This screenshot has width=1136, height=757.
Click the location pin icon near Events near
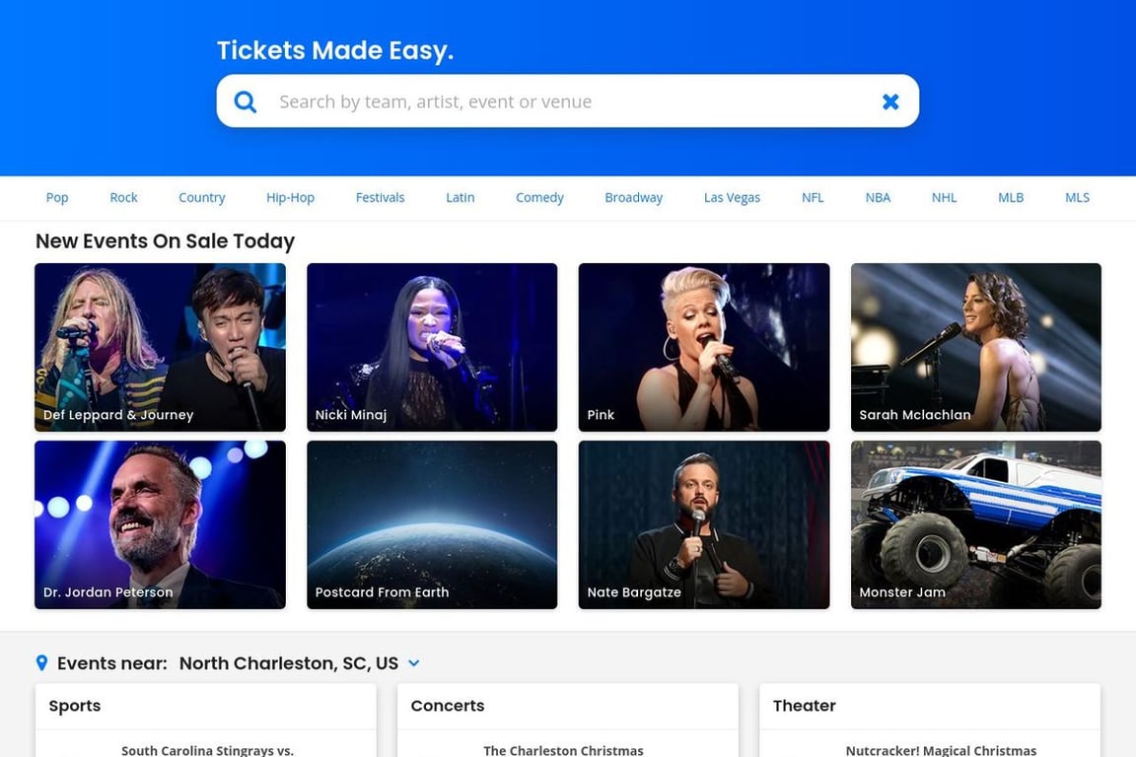click(41, 662)
